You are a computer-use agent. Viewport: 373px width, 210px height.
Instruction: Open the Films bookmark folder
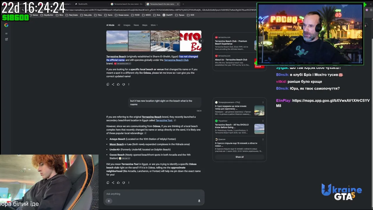coord(98,15)
